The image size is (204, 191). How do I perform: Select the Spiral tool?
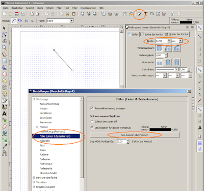(5, 87)
